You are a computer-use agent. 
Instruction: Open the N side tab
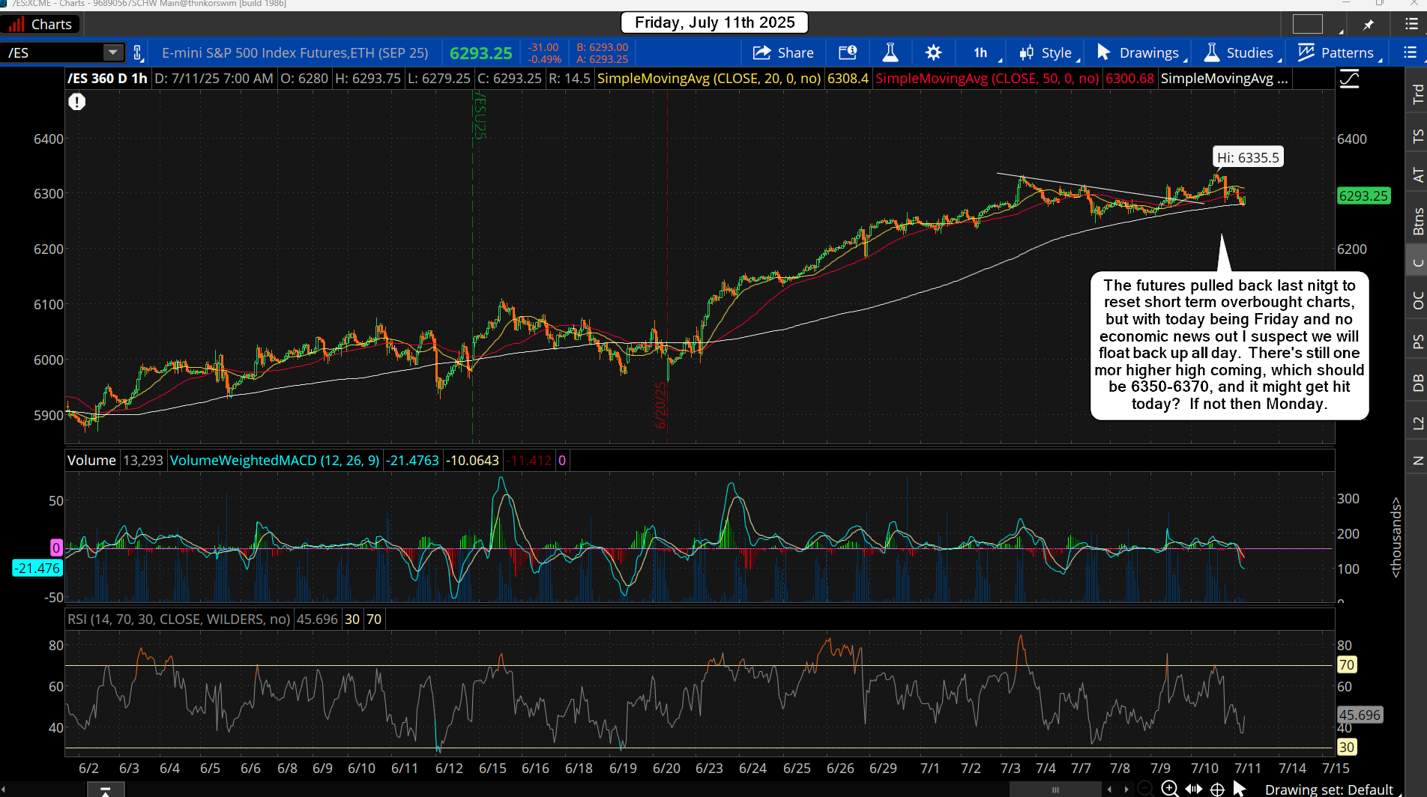(1417, 461)
